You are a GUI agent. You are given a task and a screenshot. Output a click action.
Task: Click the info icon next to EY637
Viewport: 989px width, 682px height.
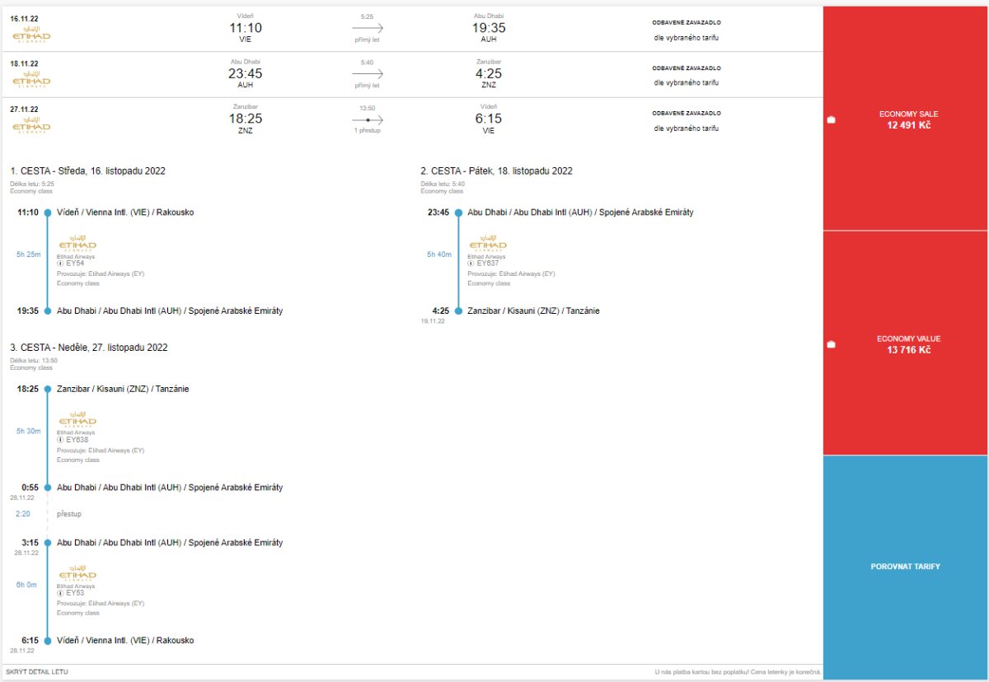point(472,264)
